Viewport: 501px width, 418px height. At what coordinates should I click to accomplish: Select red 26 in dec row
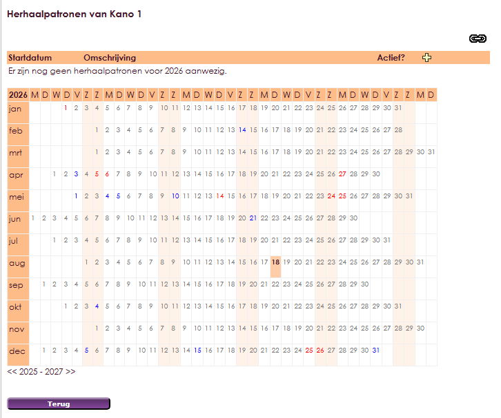(x=320, y=351)
